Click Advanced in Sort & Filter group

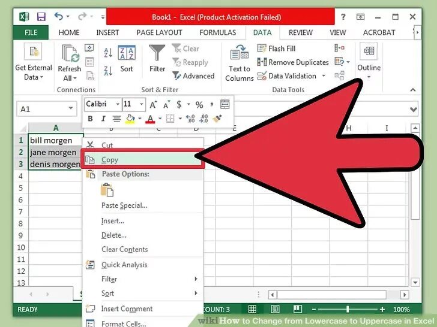[193, 75]
